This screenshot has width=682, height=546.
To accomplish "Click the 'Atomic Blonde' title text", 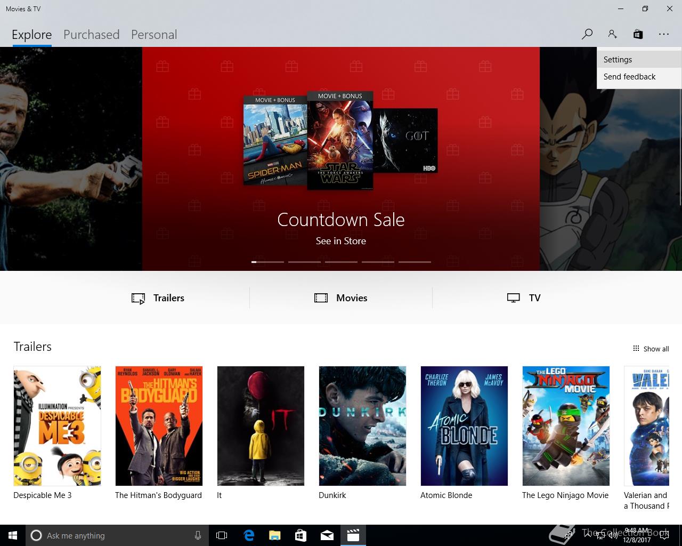I will 446,495.
